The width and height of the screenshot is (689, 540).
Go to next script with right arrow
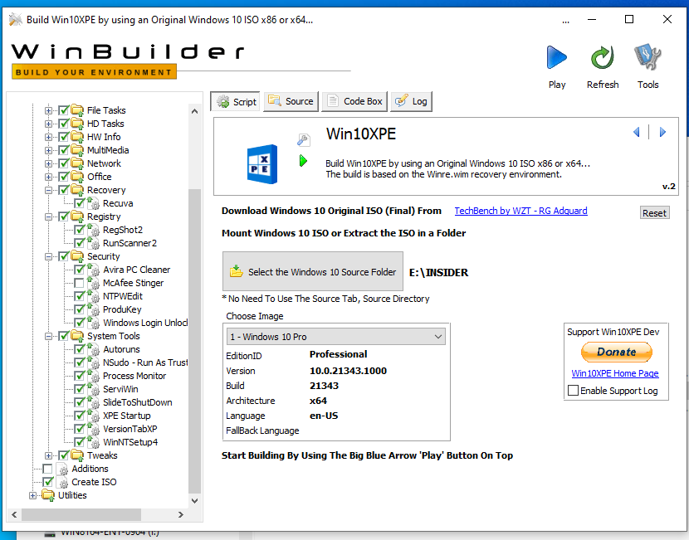(x=662, y=132)
